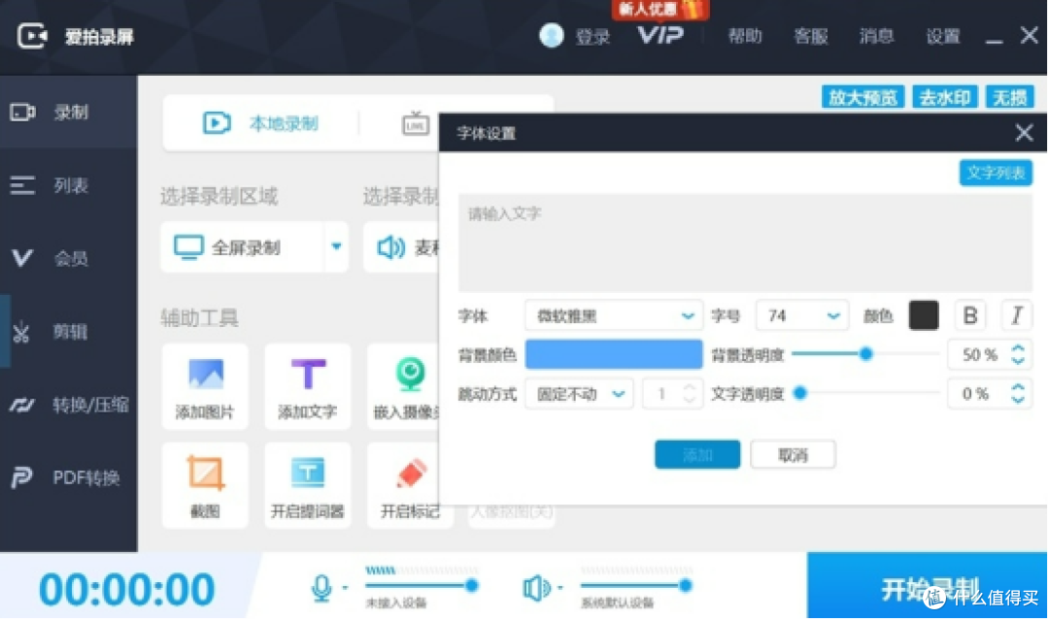Click the 去水印 button

(945, 98)
